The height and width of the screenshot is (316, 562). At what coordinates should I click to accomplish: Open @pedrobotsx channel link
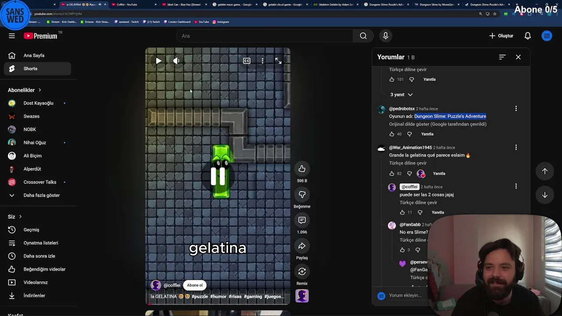(402, 108)
